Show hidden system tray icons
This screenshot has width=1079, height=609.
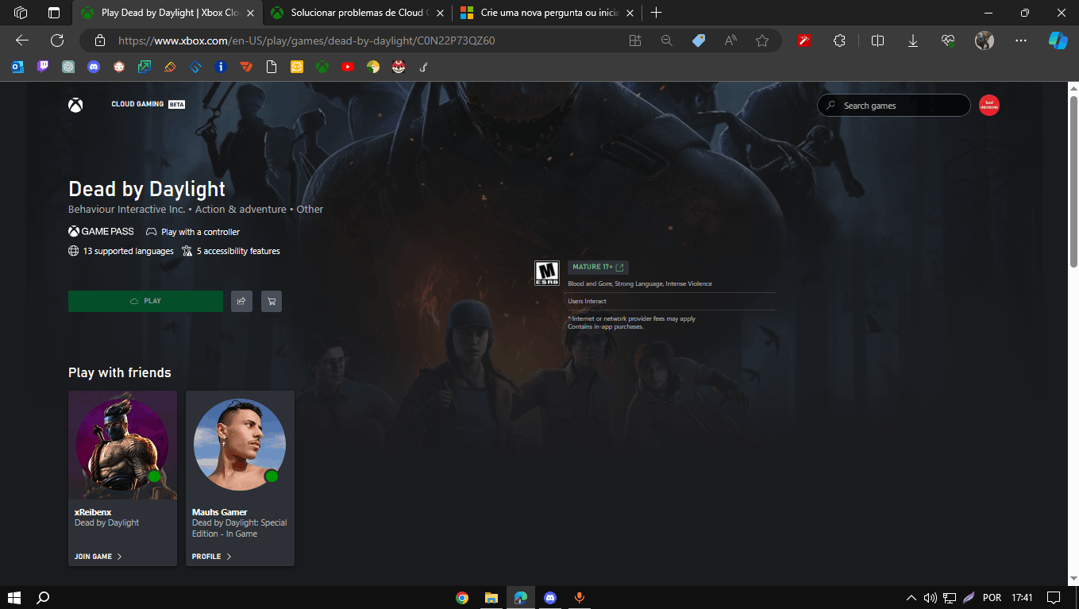[x=911, y=597]
